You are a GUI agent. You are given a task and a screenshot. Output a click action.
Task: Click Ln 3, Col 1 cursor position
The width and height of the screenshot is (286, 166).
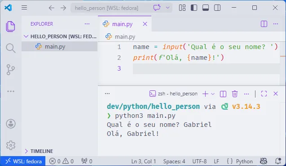click(x=144, y=161)
